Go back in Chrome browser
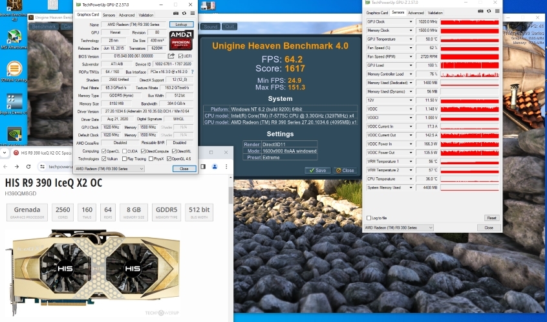Screen dimensions: 547x322 click(5, 167)
